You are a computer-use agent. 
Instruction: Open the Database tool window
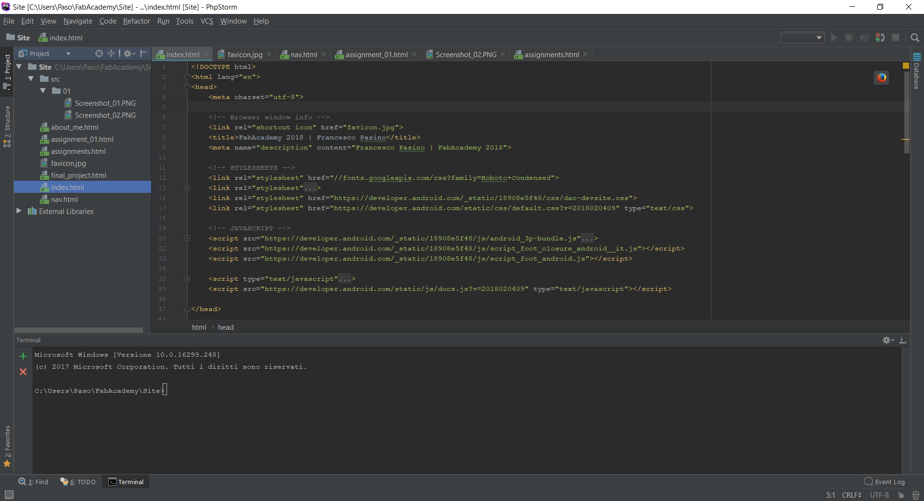point(917,71)
